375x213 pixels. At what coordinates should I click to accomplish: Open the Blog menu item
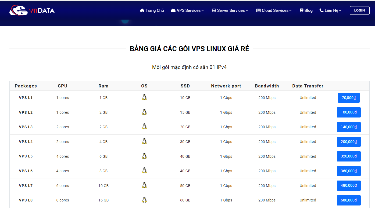coord(308,10)
